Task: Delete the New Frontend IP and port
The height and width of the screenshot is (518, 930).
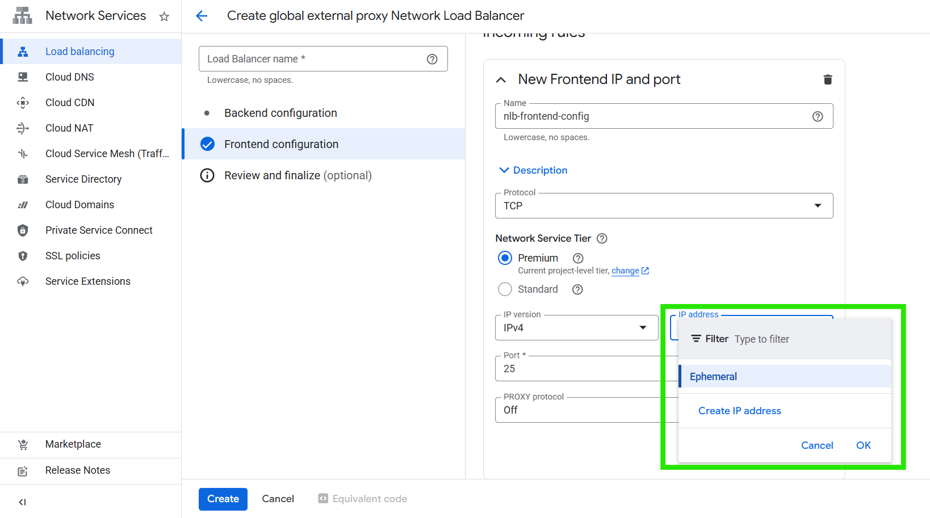Action: point(827,79)
